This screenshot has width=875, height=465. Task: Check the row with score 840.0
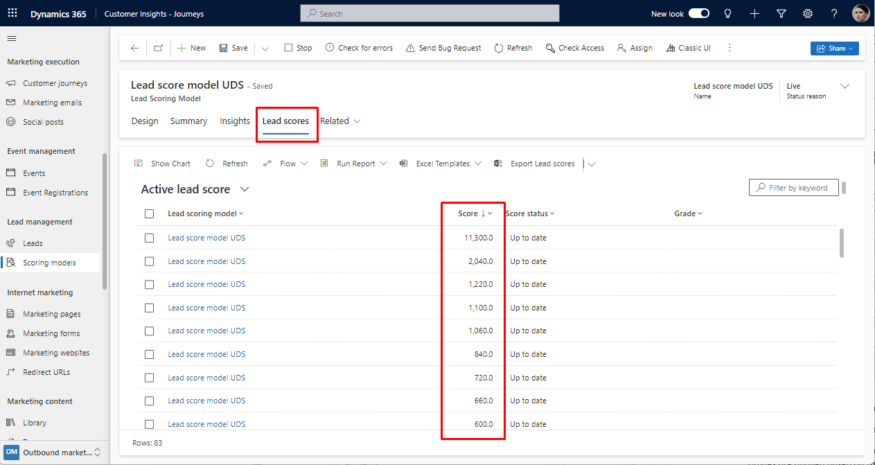149,354
